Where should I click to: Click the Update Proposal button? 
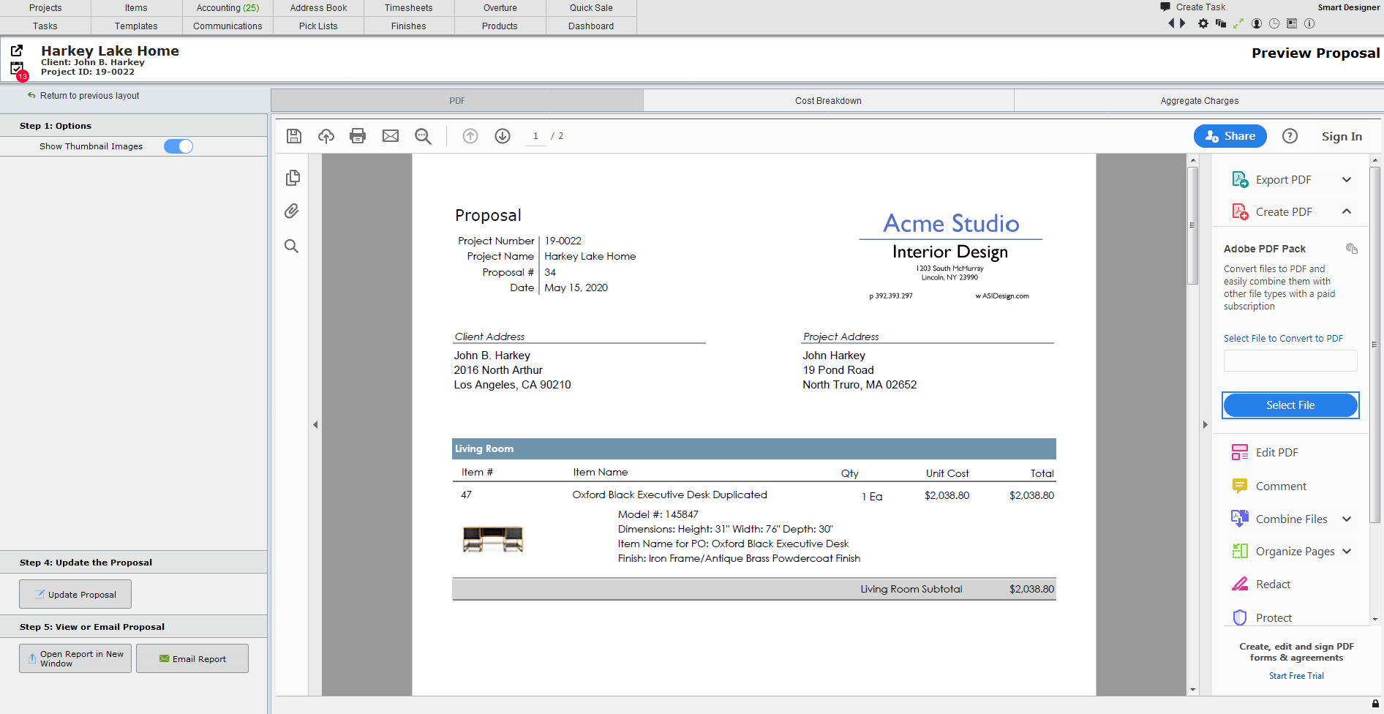click(x=75, y=594)
